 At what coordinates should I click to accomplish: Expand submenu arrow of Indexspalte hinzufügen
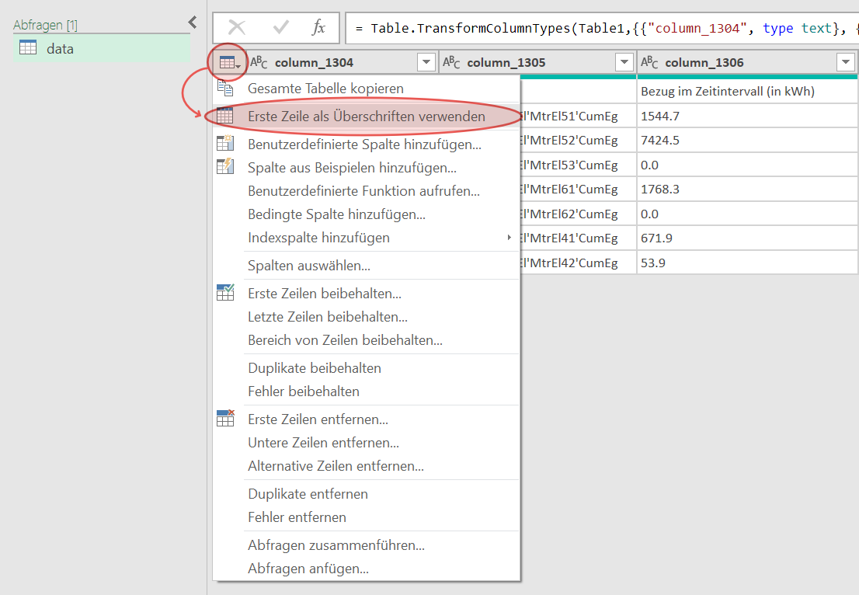coord(509,238)
